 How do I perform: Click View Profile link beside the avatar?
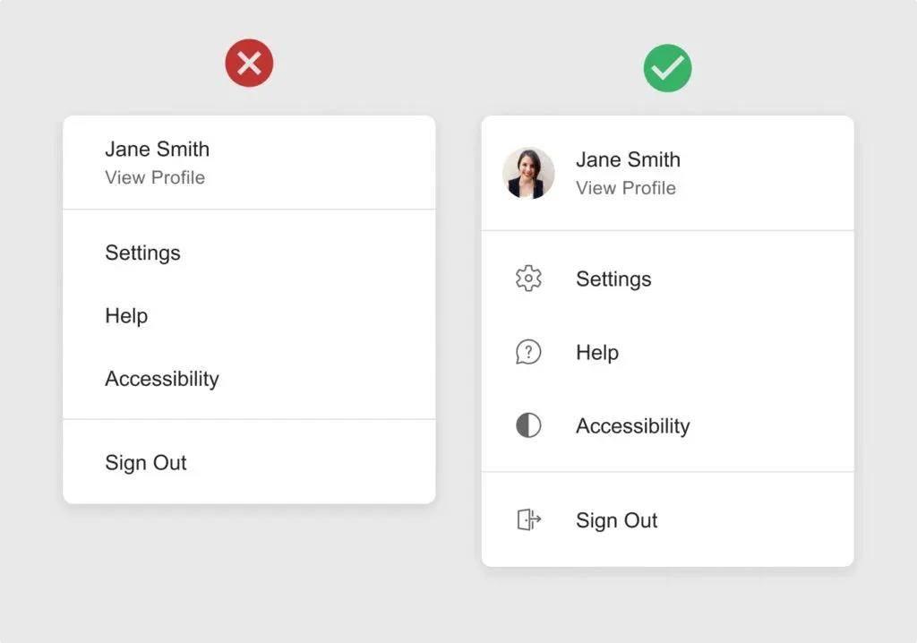626,188
